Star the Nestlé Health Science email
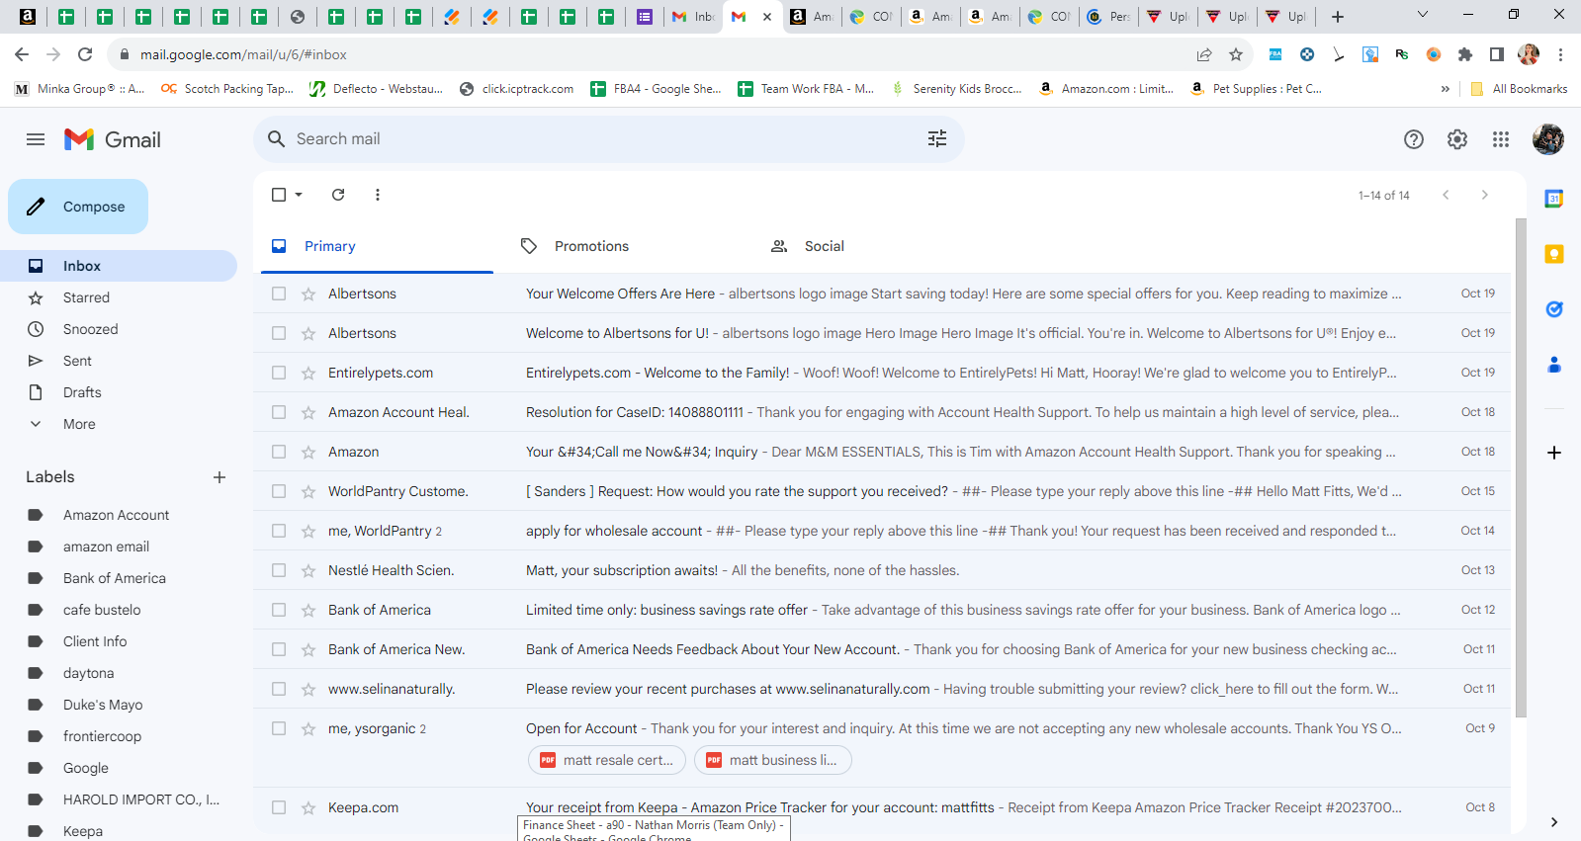1581x841 pixels. 308,570
